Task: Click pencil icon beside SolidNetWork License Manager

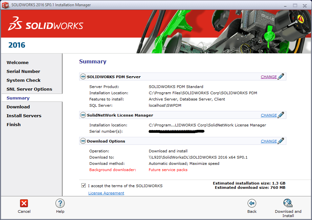Action: click(281, 115)
